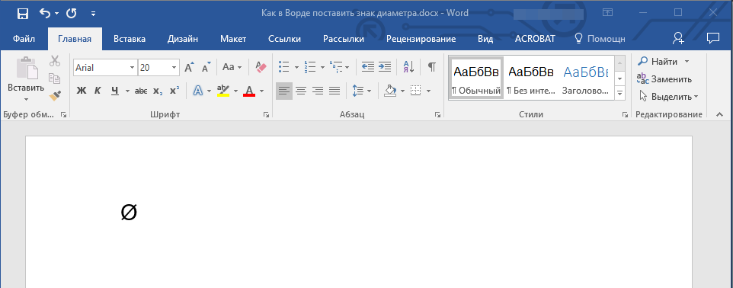Expand the Styles gallery More arrow
Screen dimensions: 733x288
point(620,94)
